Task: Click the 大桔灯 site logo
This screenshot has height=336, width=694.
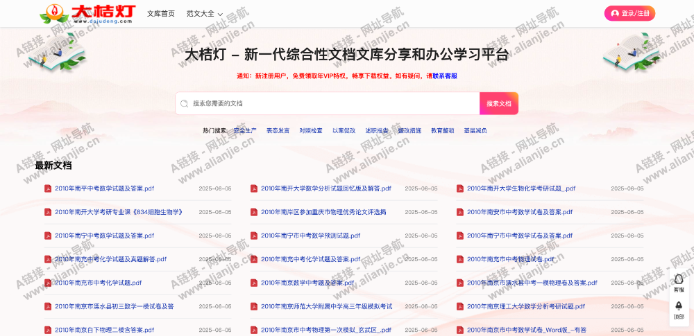Action: tap(87, 14)
